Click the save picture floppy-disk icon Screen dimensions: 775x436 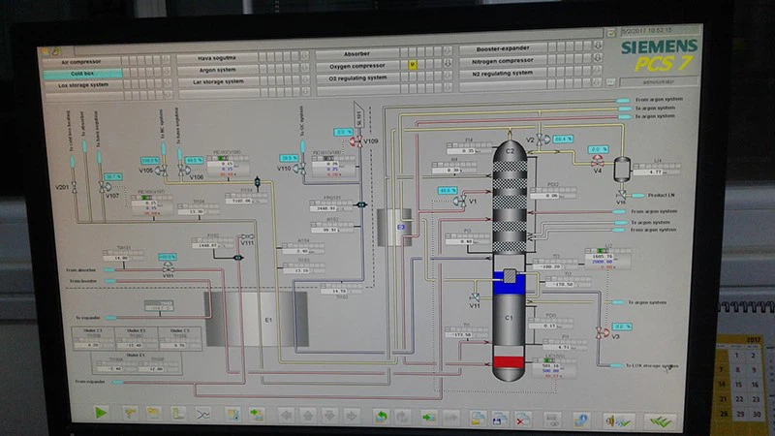click(x=500, y=420)
